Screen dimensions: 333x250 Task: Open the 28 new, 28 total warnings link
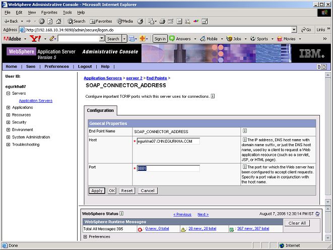tap(202, 228)
